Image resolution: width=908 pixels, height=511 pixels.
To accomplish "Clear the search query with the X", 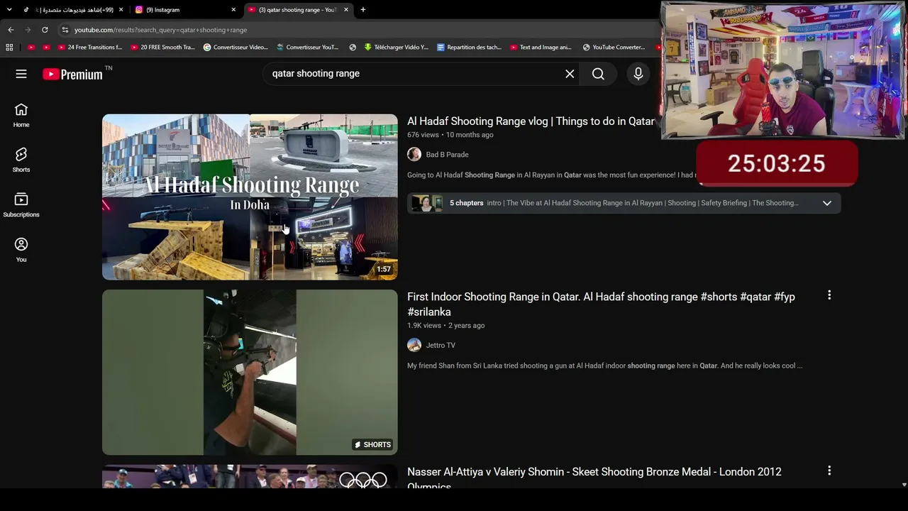I will [570, 74].
